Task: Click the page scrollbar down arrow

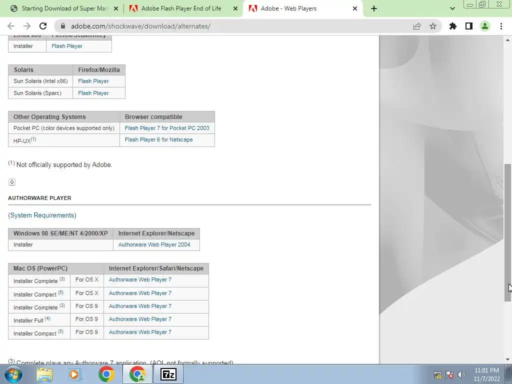Action: 508,359
